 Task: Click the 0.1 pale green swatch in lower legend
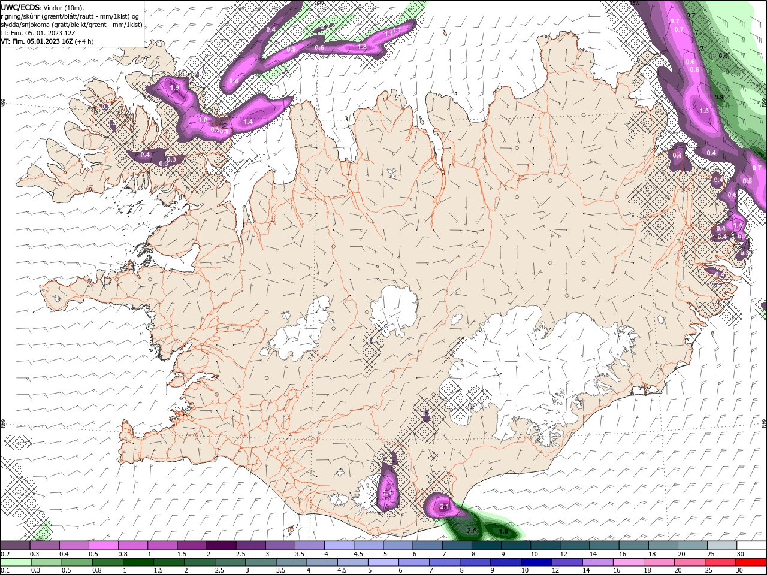(x=16, y=562)
